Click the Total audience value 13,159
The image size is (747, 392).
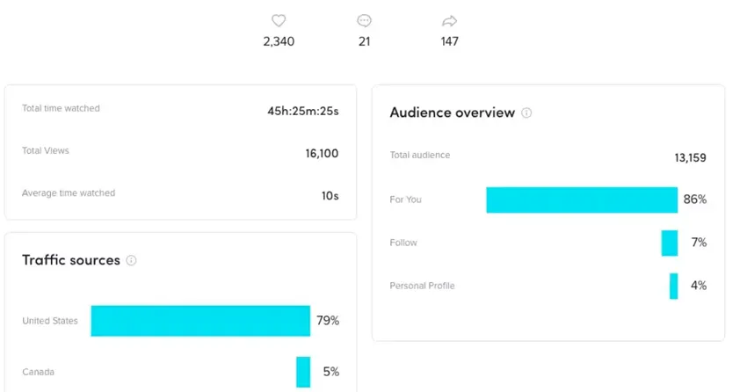point(690,158)
